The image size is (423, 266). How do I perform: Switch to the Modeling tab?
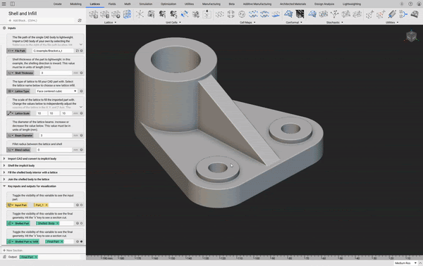click(76, 4)
